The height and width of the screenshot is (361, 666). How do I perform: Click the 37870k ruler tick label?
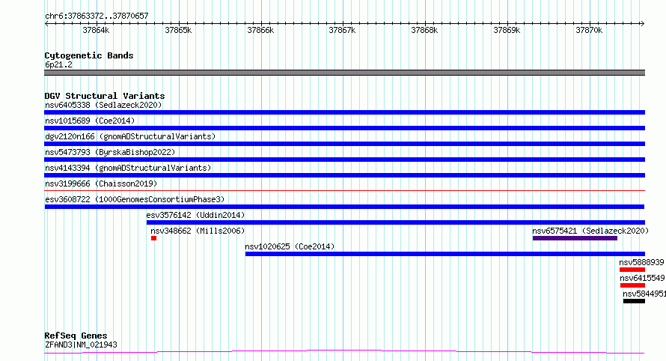click(x=589, y=30)
